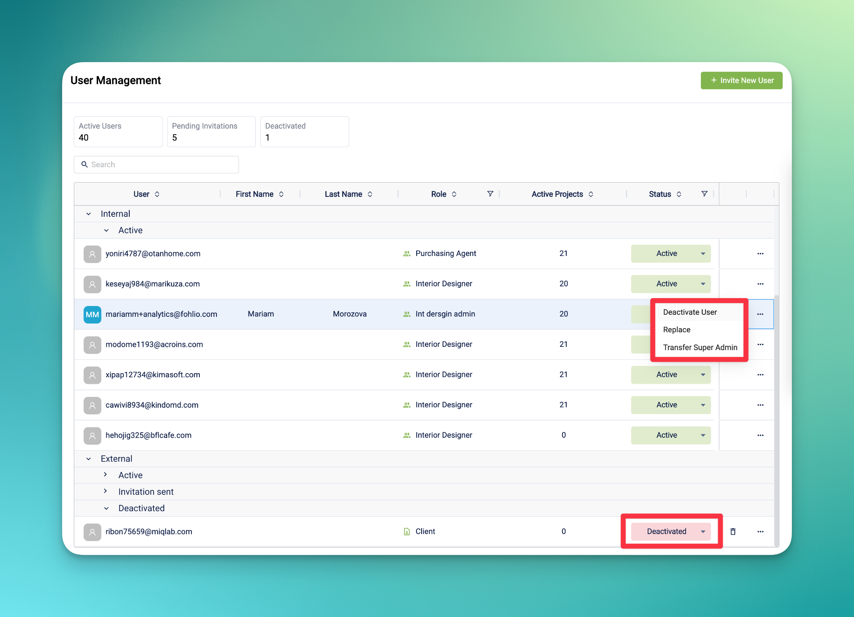Open more options for xipap12734@kimasoft.com
Viewport: 854px width, 617px height.
point(760,375)
